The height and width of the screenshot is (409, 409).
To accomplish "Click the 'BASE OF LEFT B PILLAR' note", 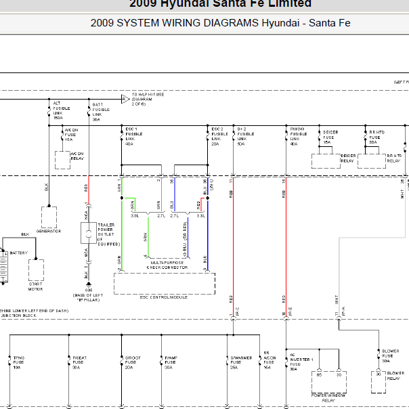I will click(88, 298).
